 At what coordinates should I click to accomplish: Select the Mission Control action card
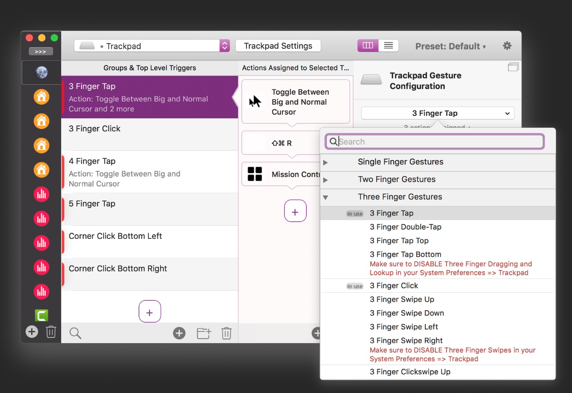(x=281, y=174)
